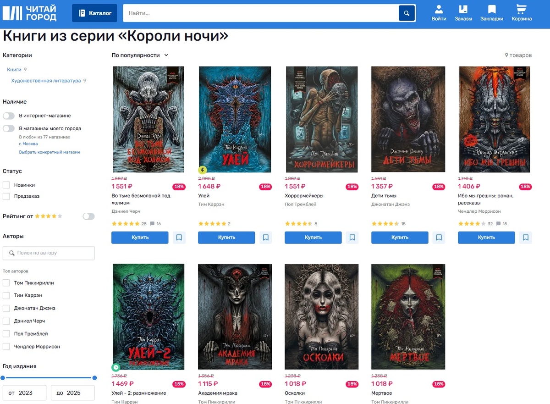The height and width of the screenshot is (404, 550).
Task: Bookmark the book Улей
Action: (266, 238)
